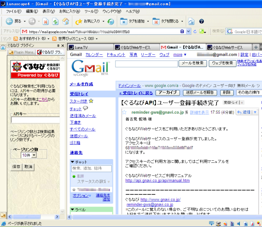This screenshot has height=227, width=262.
Task: Open the 編集 menu
Action: (x=32, y=11)
